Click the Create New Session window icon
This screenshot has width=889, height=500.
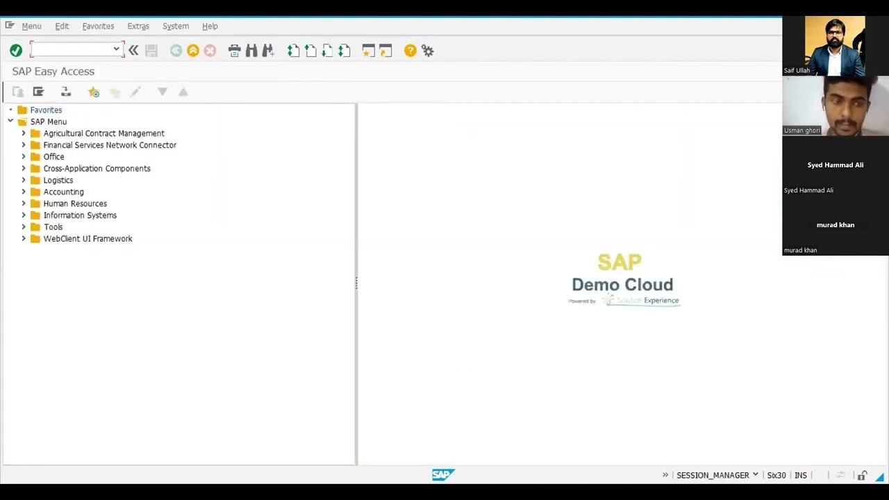pos(368,51)
